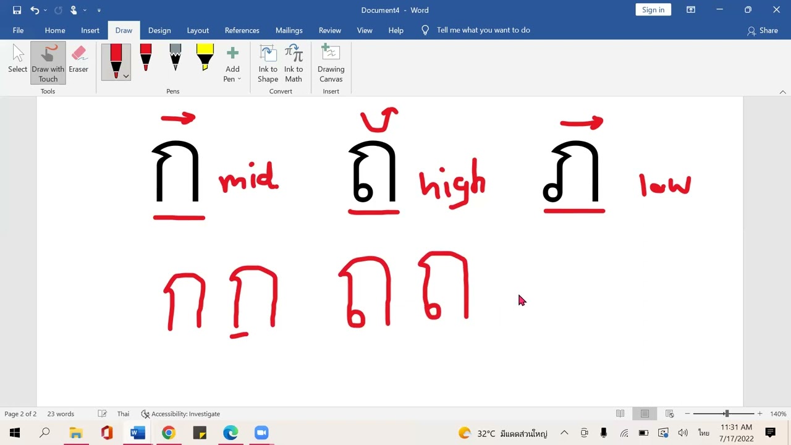
Task: Click the Undo arrow icon
Action: (x=35, y=10)
